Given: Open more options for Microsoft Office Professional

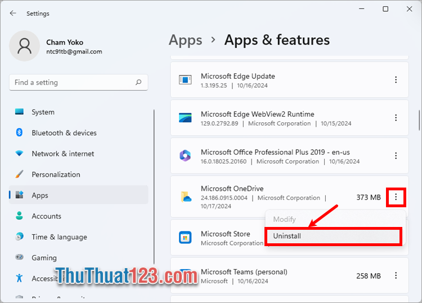Looking at the screenshot, I should [x=396, y=155].
